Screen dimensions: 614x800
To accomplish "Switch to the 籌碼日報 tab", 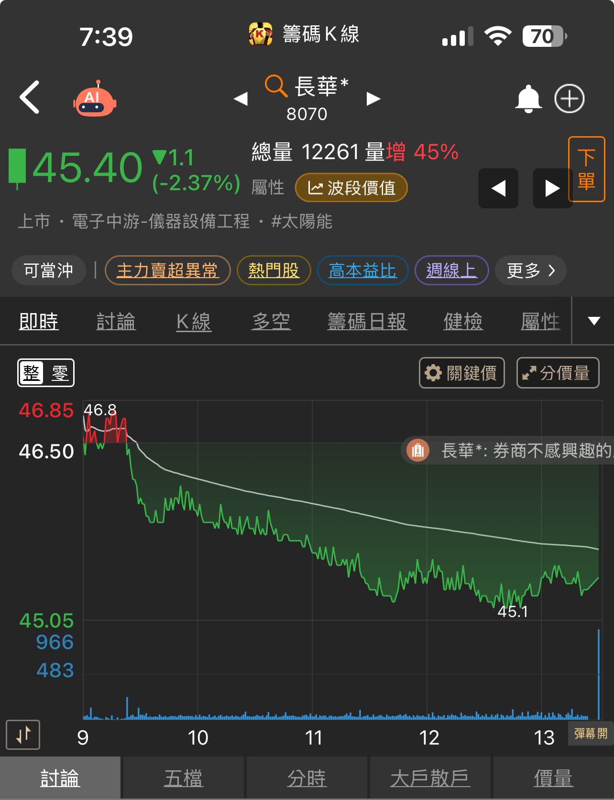I will click(367, 321).
